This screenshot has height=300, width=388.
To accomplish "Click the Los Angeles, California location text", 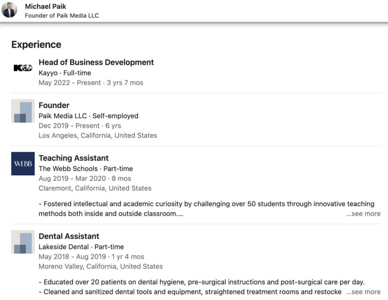I will 97,135.
